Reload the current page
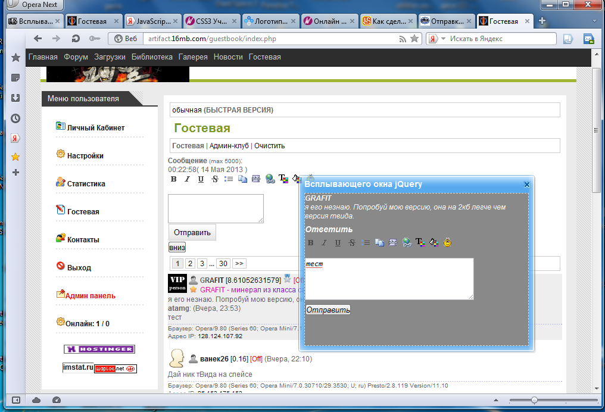This screenshot has width=605, height=412. [76, 39]
